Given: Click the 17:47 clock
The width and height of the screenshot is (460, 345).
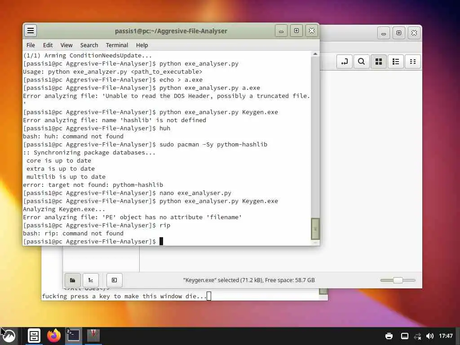Looking at the screenshot, I should point(446,336).
